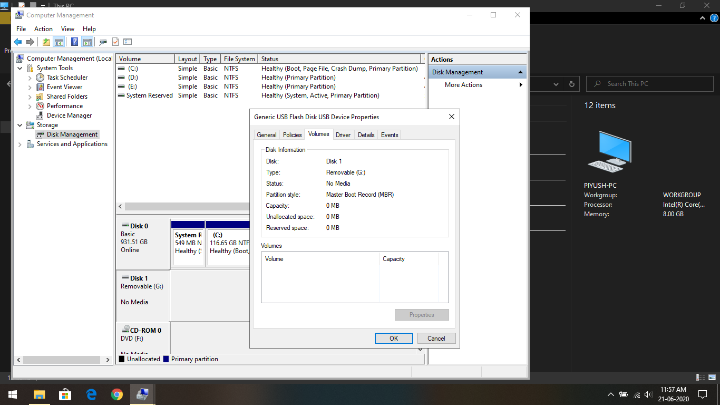The image size is (720, 405).
Task: Collapse the Disk Management actions section
Action: pyautogui.click(x=520, y=72)
